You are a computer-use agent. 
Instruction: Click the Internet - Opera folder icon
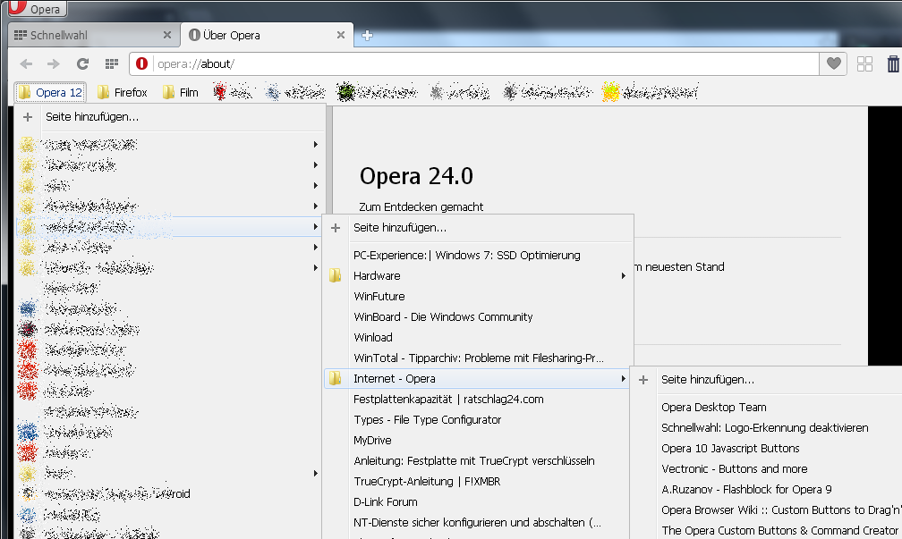click(x=336, y=379)
